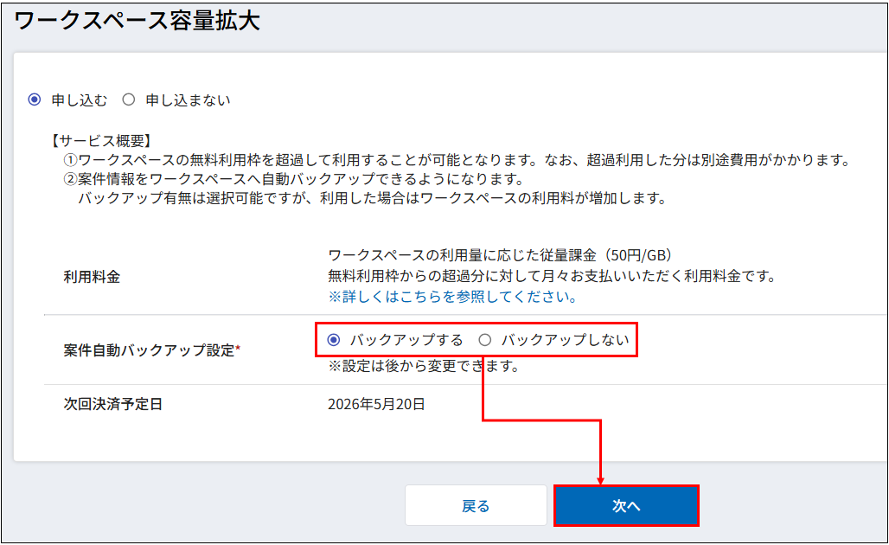Click the 【サービス概要】 section heading
This screenshot has height=545, width=889.
click(102, 140)
